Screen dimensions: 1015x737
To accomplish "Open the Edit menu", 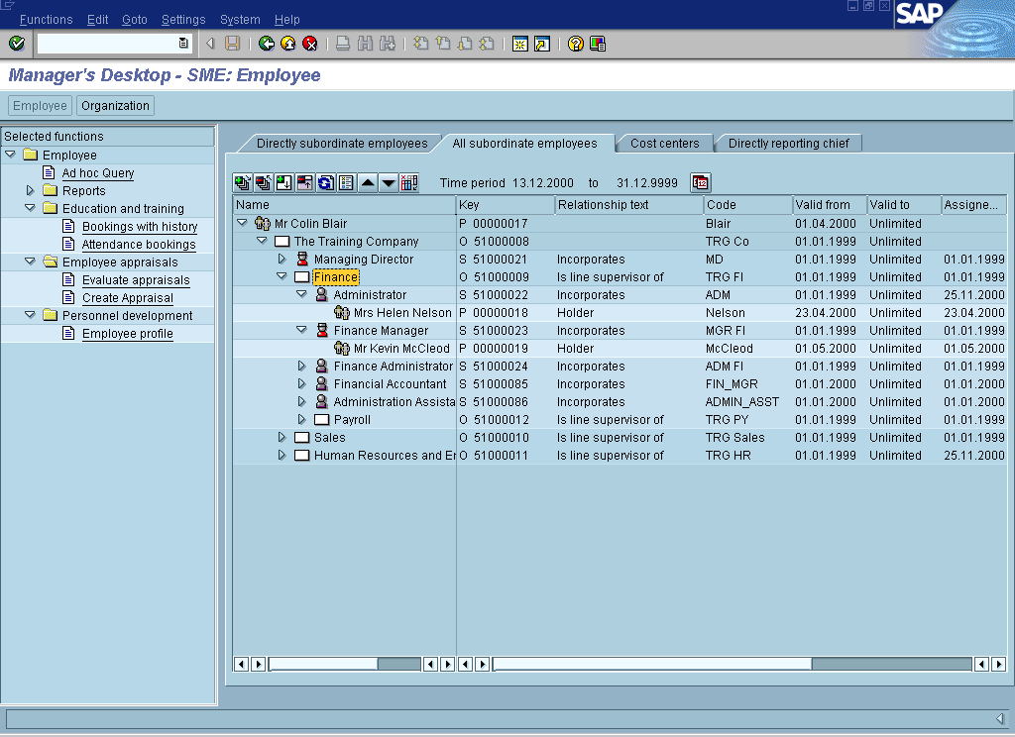I will coord(98,20).
